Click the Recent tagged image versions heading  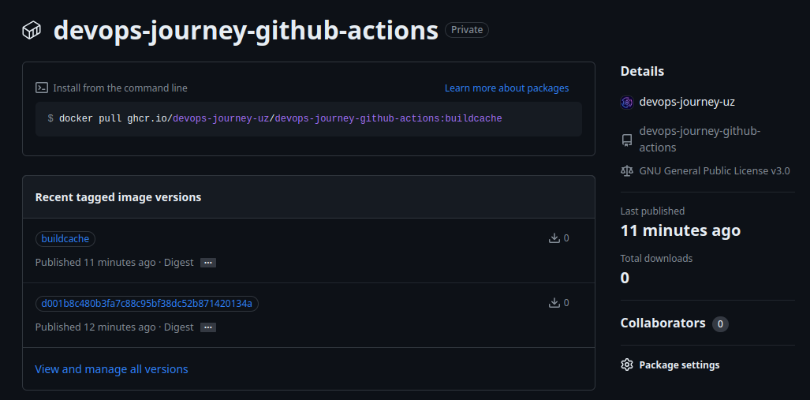coord(118,197)
